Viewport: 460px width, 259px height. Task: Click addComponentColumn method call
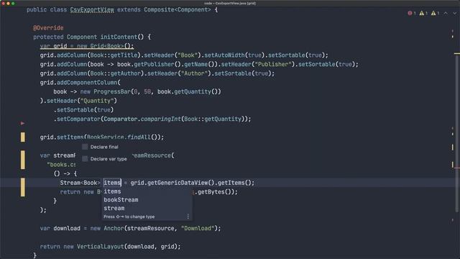[87, 83]
